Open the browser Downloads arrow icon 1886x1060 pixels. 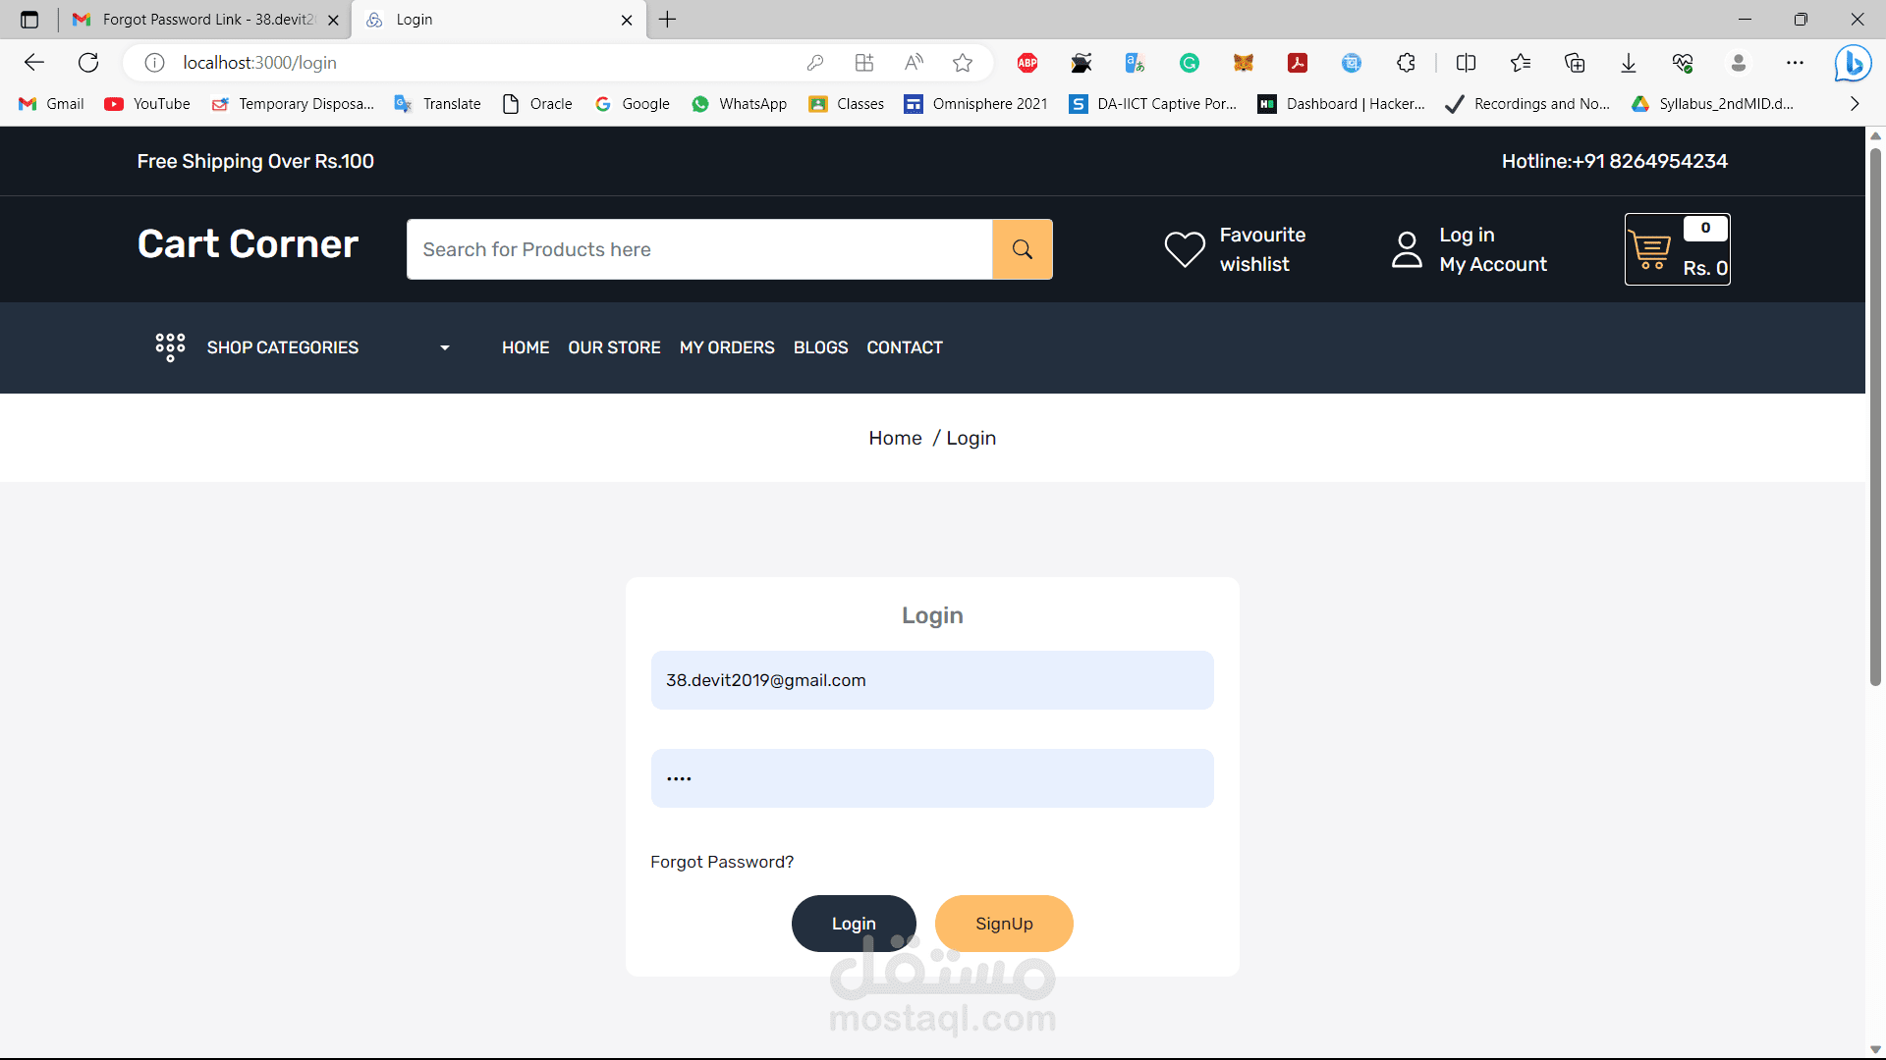tap(1629, 63)
